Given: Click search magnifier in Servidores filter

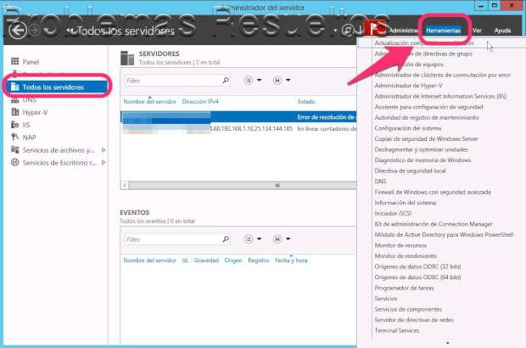Looking at the screenshot, I should coord(226,80).
